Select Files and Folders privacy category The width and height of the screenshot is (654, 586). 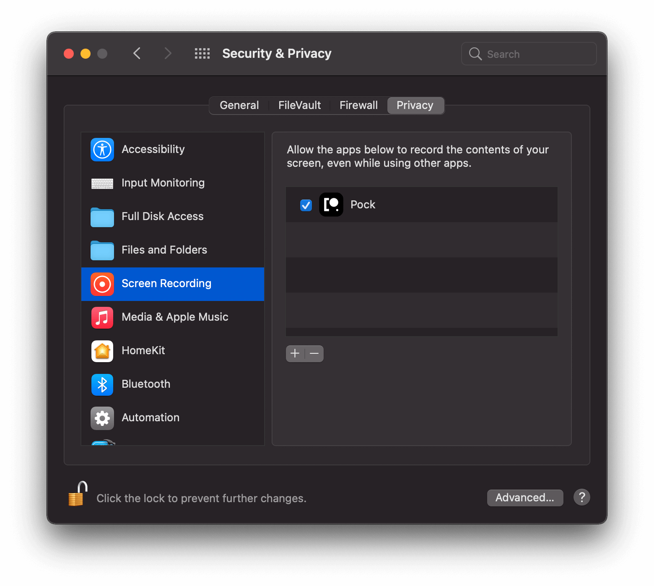click(x=102, y=250)
